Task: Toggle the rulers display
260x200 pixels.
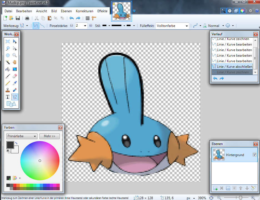Action: click(x=94, y=18)
